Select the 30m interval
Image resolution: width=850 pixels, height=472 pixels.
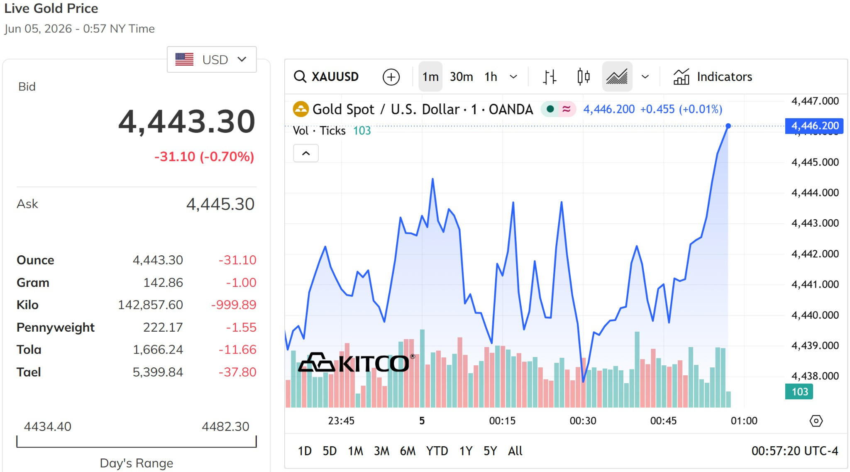(461, 77)
